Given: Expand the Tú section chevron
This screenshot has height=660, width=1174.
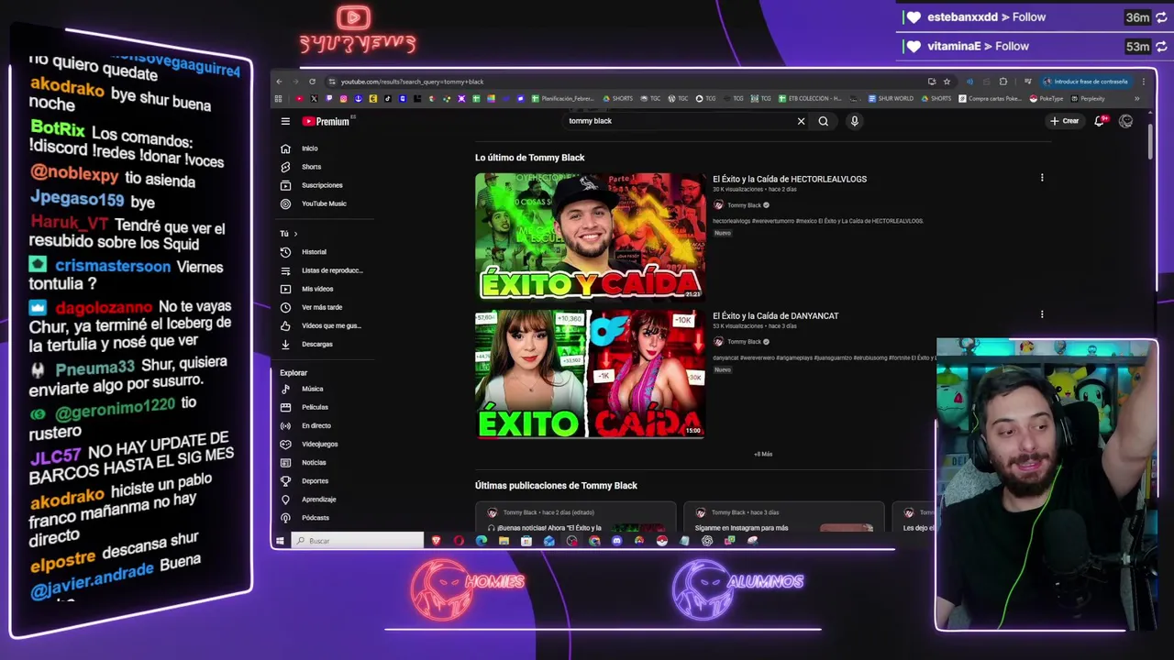Looking at the screenshot, I should click(x=295, y=234).
